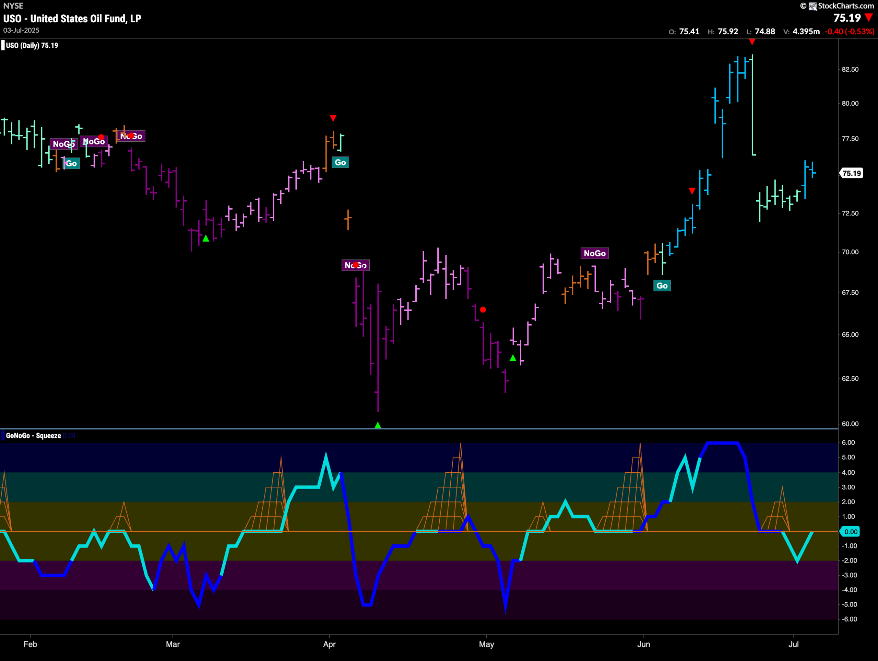This screenshot has height=661, width=878.
Task: Click the 65.00 price axis label
Action: click(850, 335)
